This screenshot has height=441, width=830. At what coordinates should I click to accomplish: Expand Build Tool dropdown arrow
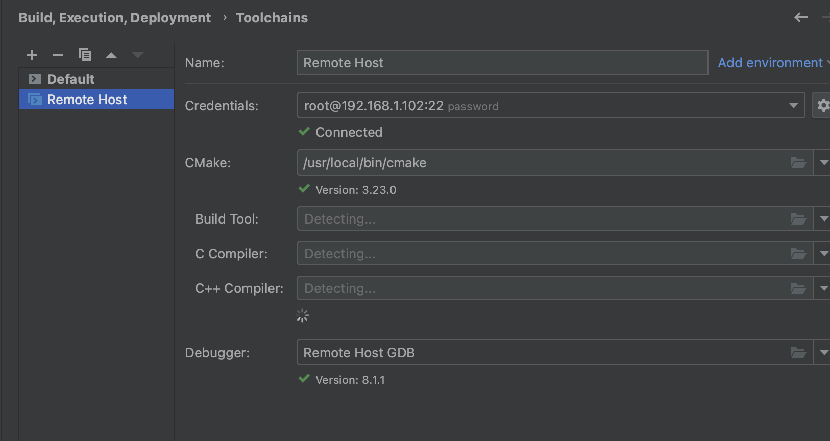click(823, 219)
